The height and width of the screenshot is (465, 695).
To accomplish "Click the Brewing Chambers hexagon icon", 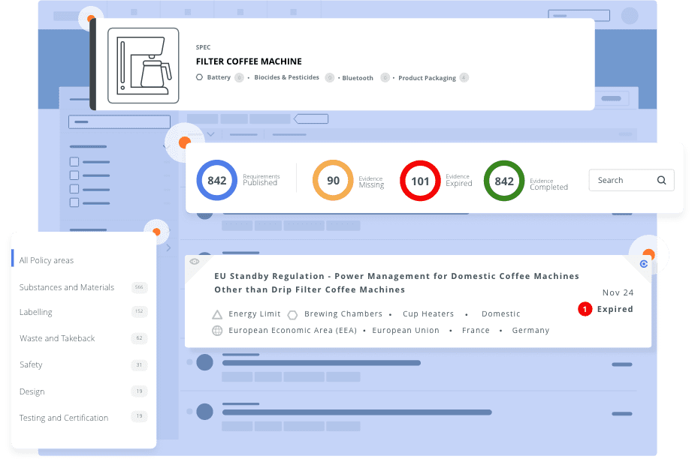I will [292, 315].
